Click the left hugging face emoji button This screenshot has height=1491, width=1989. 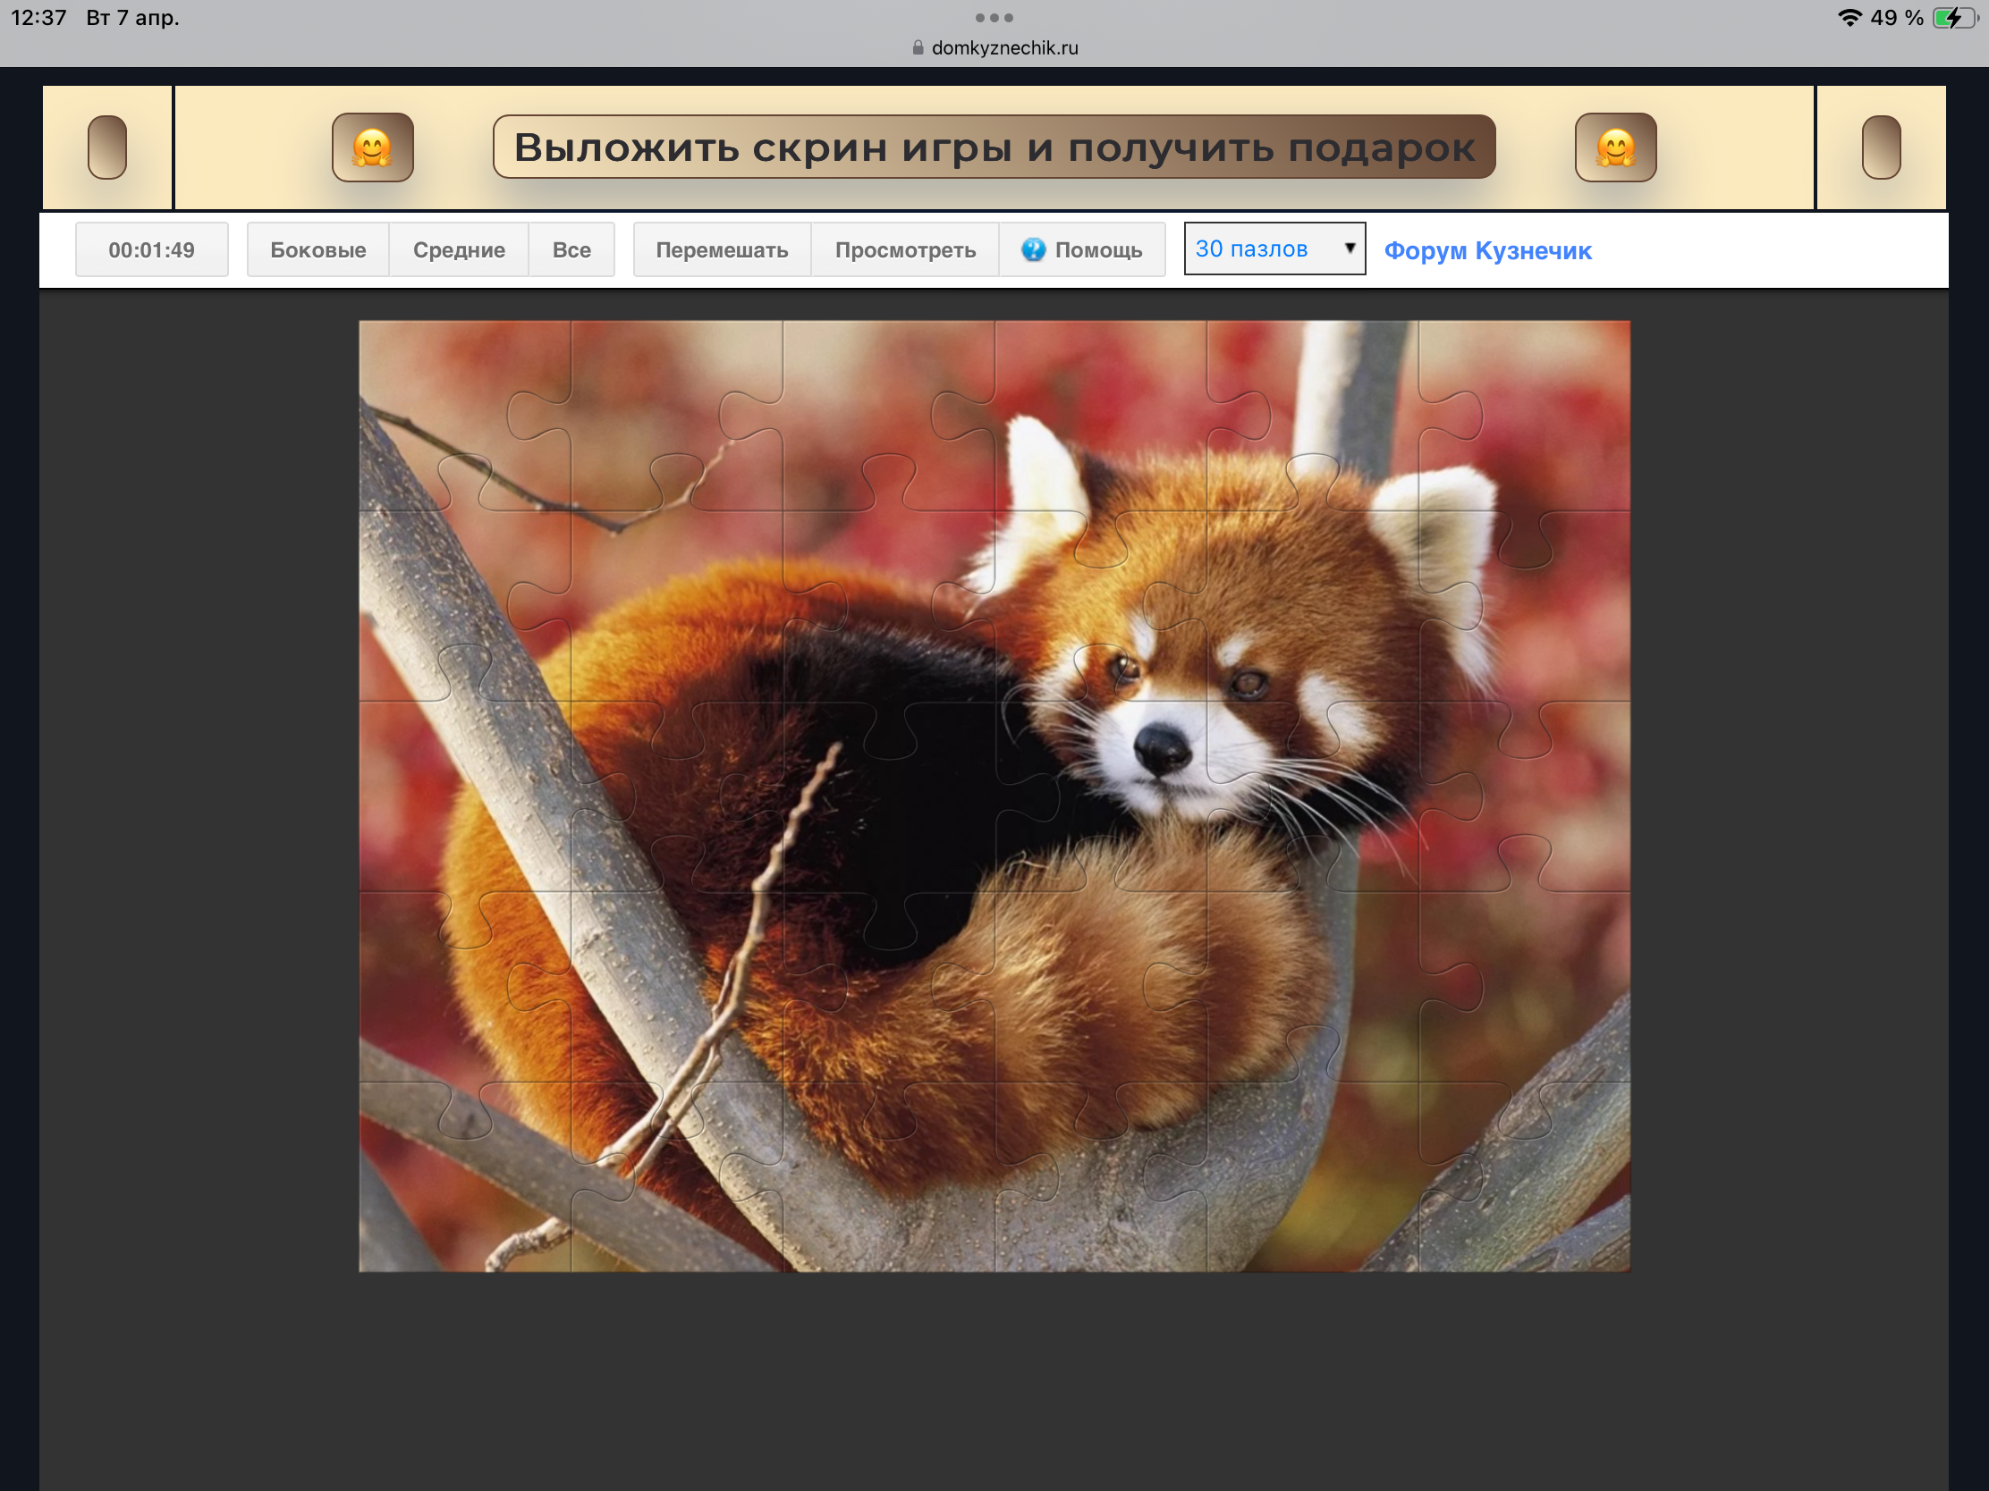372,147
